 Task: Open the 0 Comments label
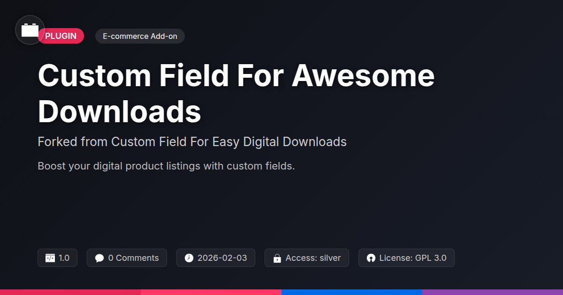click(x=133, y=258)
